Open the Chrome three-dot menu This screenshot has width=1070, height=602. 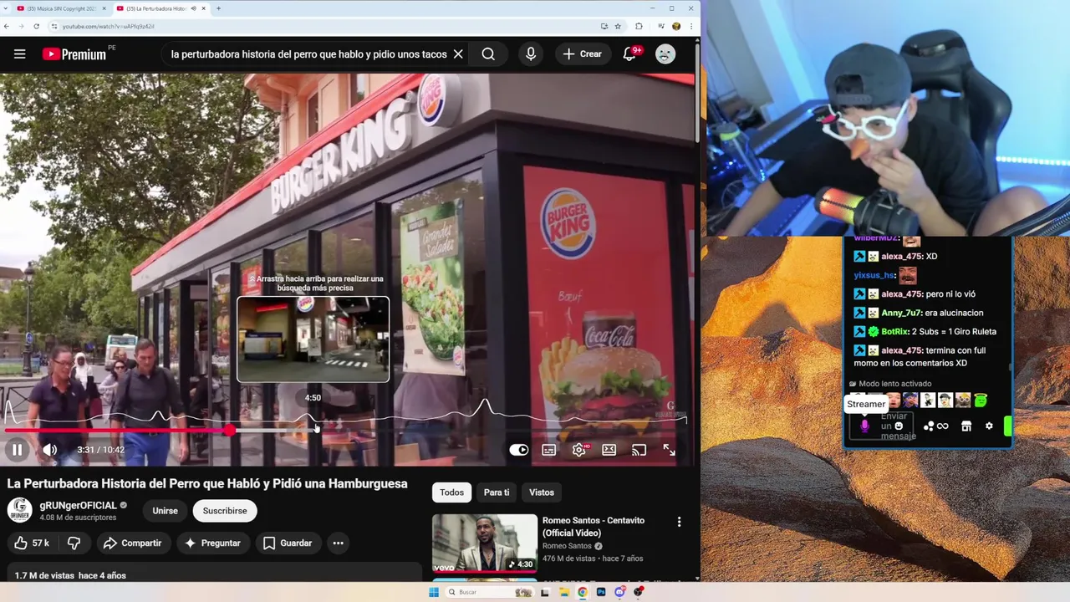point(691,26)
